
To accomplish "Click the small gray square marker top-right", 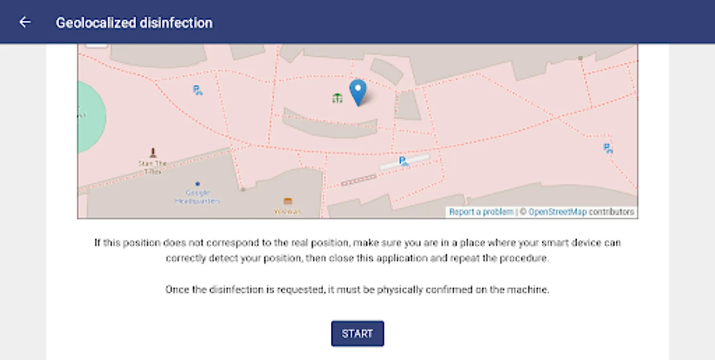I will coord(580,58).
